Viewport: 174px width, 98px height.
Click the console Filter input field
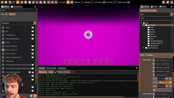pyautogui.click(x=104, y=72)
